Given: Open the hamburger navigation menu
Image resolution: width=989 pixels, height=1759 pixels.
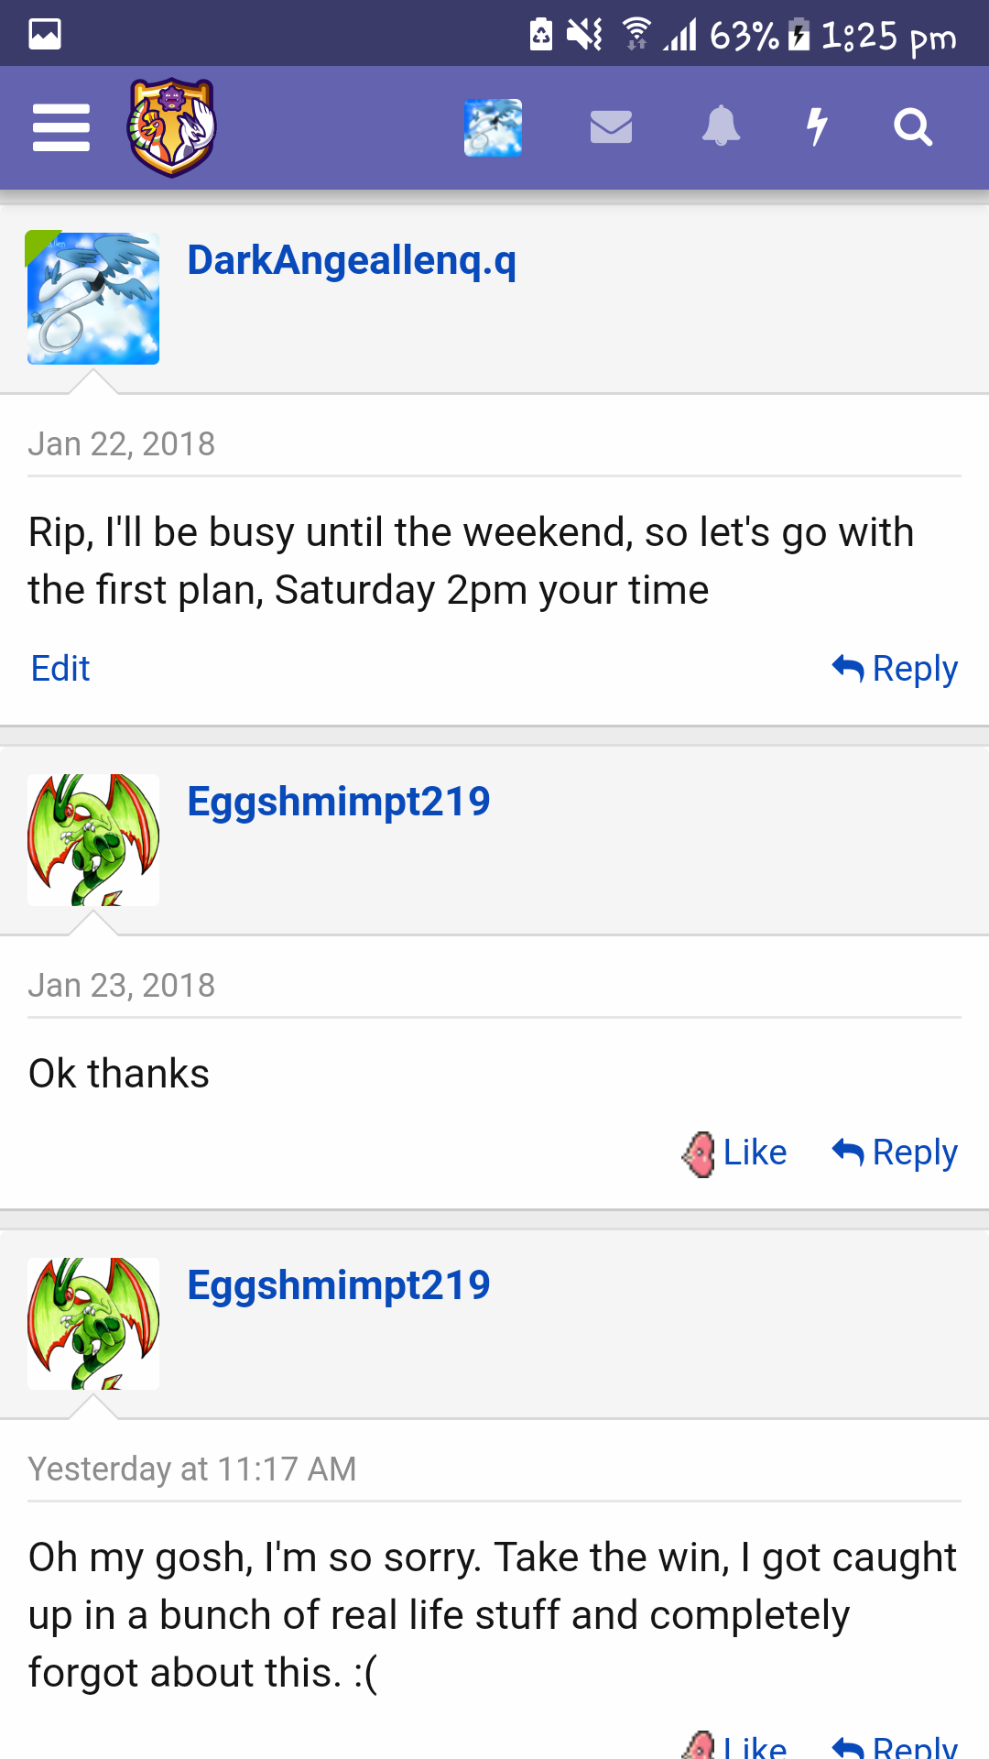Looking at the screenshot, I should click(61, 127).
